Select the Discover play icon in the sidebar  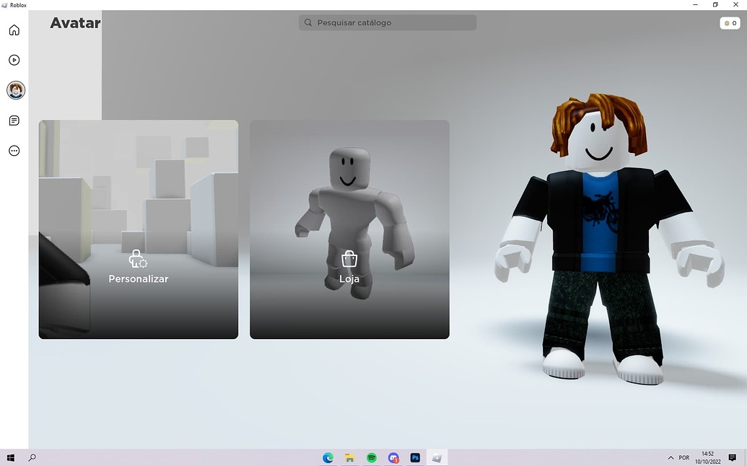(14, 60)
